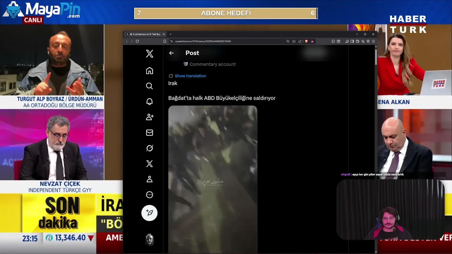This screenshot has width=452, height=254.
Task: Reload the page with browser refresh icon
Action: 137,41
